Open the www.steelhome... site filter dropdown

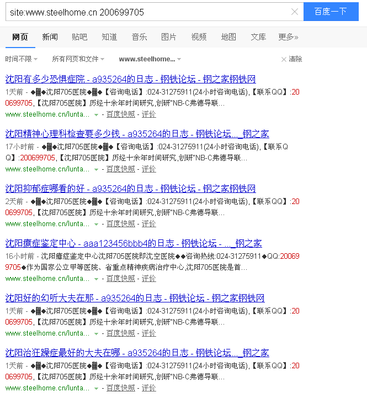[150, 59]
